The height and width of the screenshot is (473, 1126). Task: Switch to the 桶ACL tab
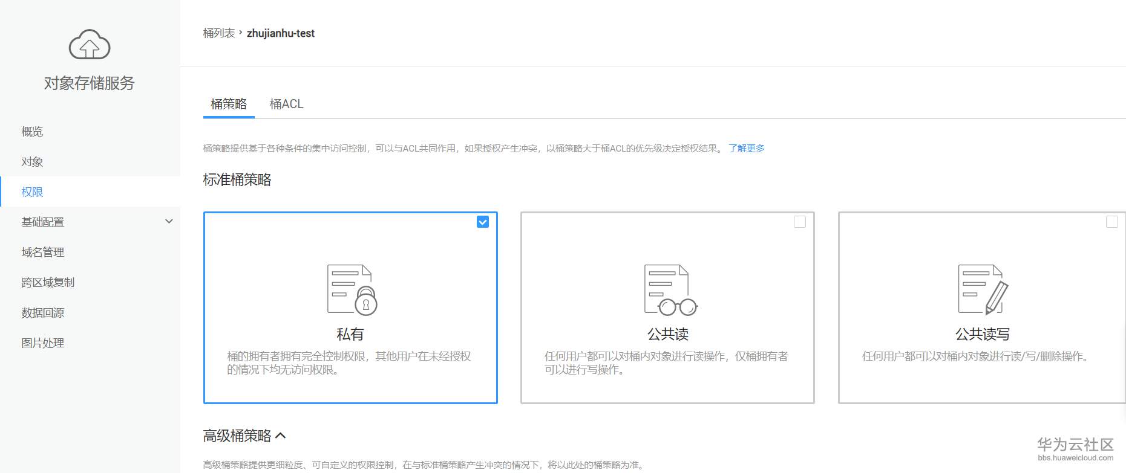click(286, 104)
